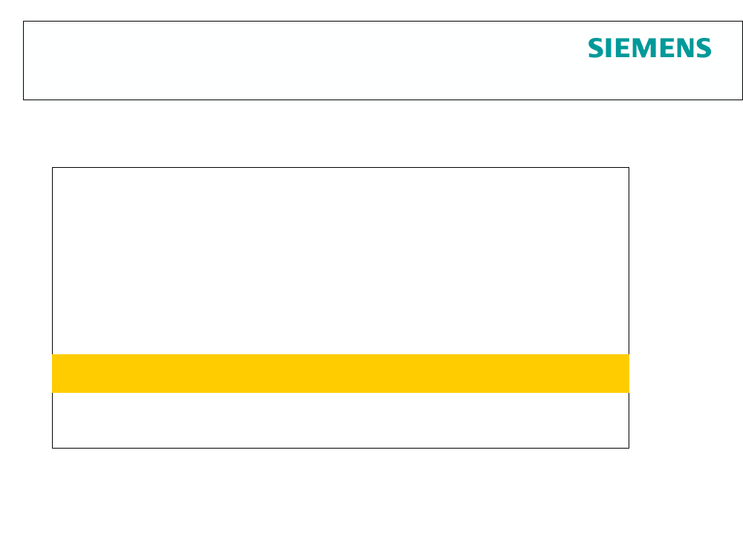743x557 pixels.
Task: Click the second E in the Siemens logo
Action: (x=667, y=48)
